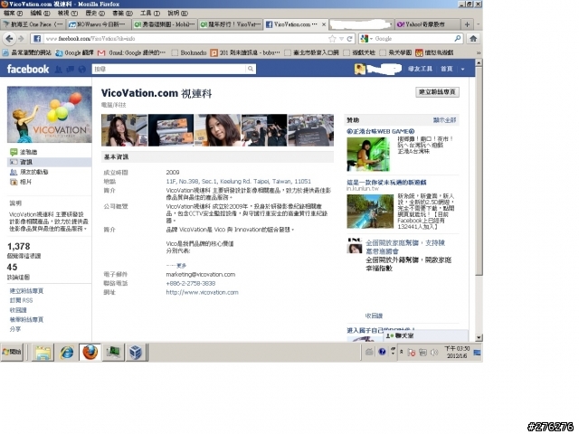Open the 歷史 (History) menu

95,14
